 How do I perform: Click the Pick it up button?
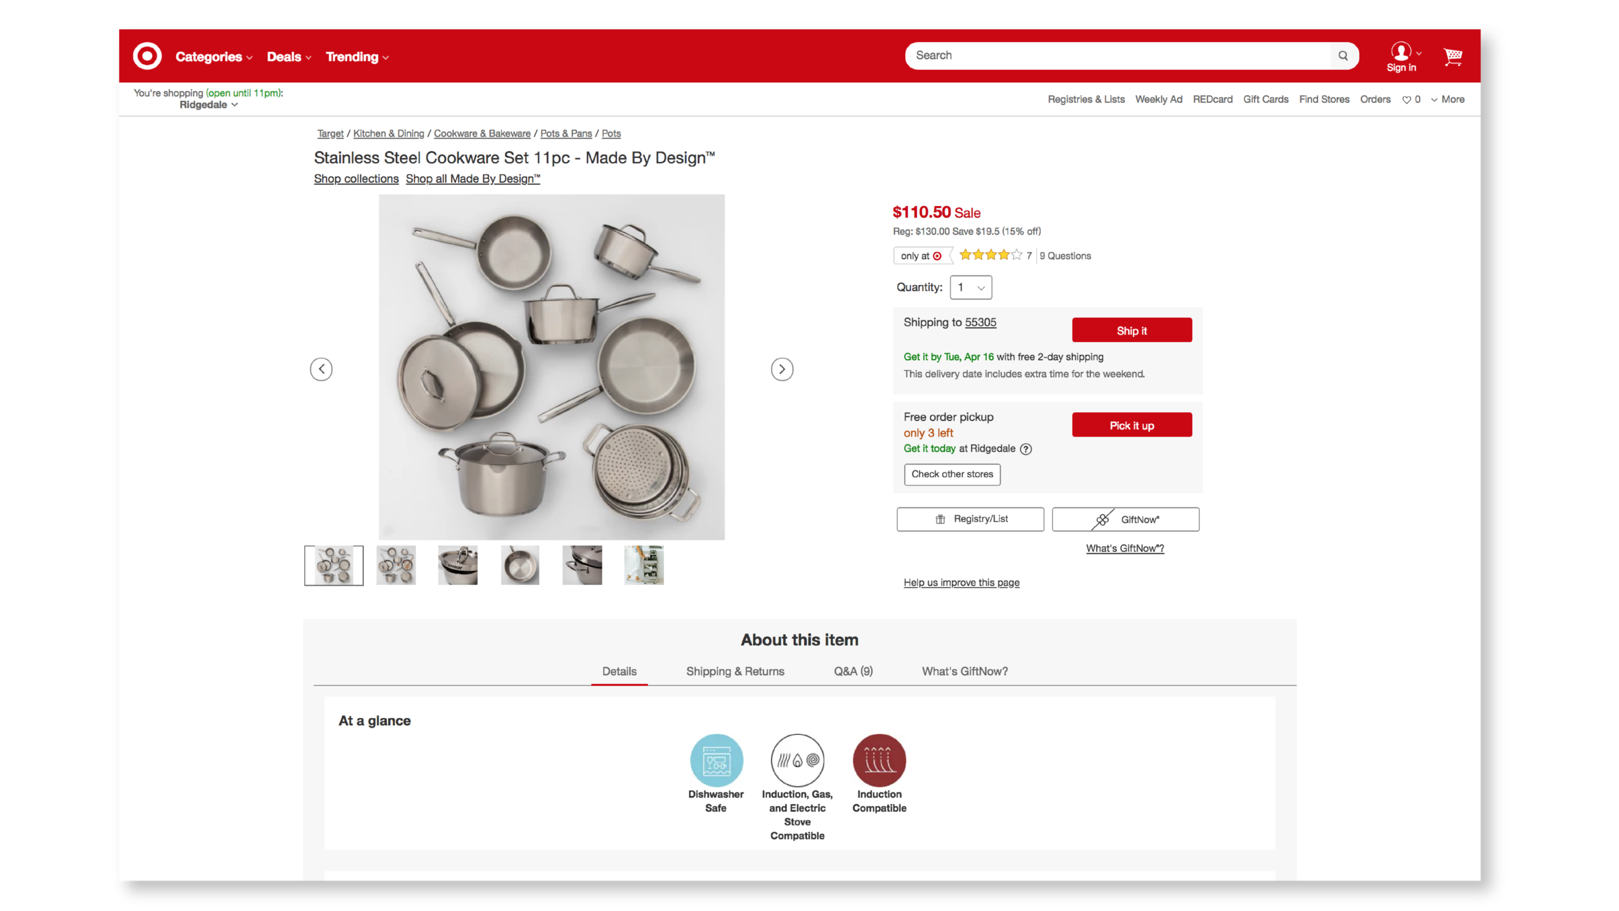pyautogui.click(x=1131, y=425)
